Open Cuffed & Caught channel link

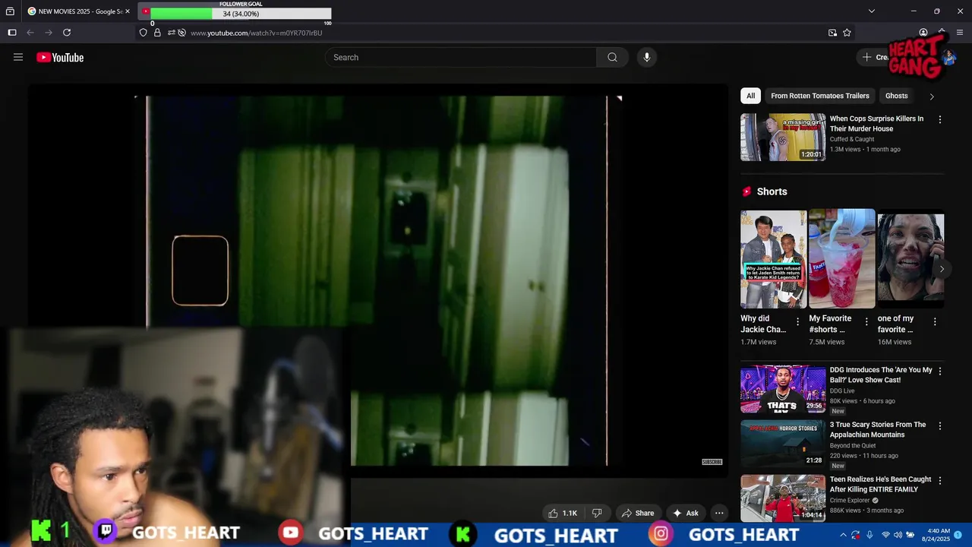[852, 139]
